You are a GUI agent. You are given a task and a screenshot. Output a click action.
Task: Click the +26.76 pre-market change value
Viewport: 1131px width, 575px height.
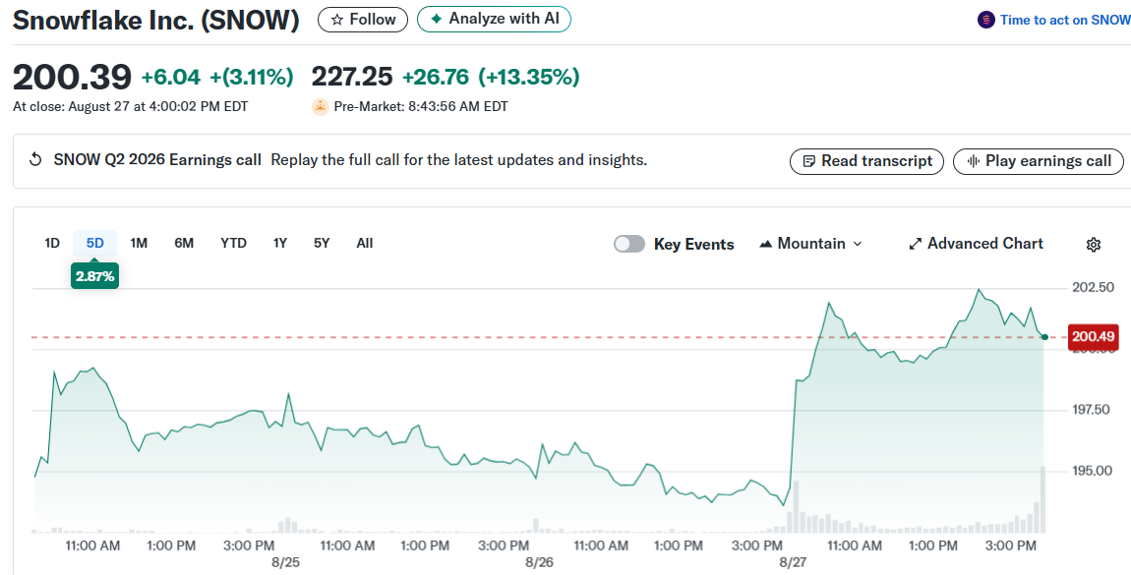(x=436, y=77)
